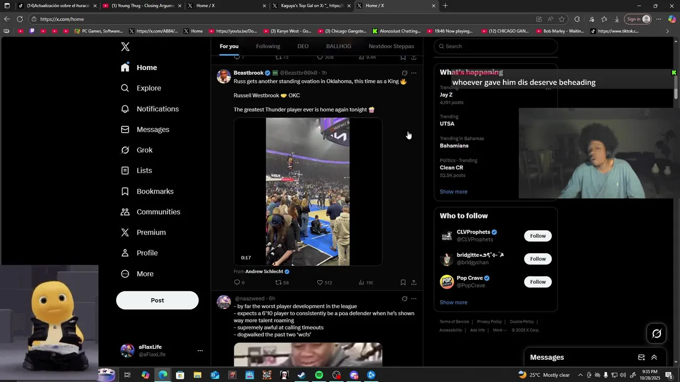
Task: Follow CLVProphets
Action: 538,236
